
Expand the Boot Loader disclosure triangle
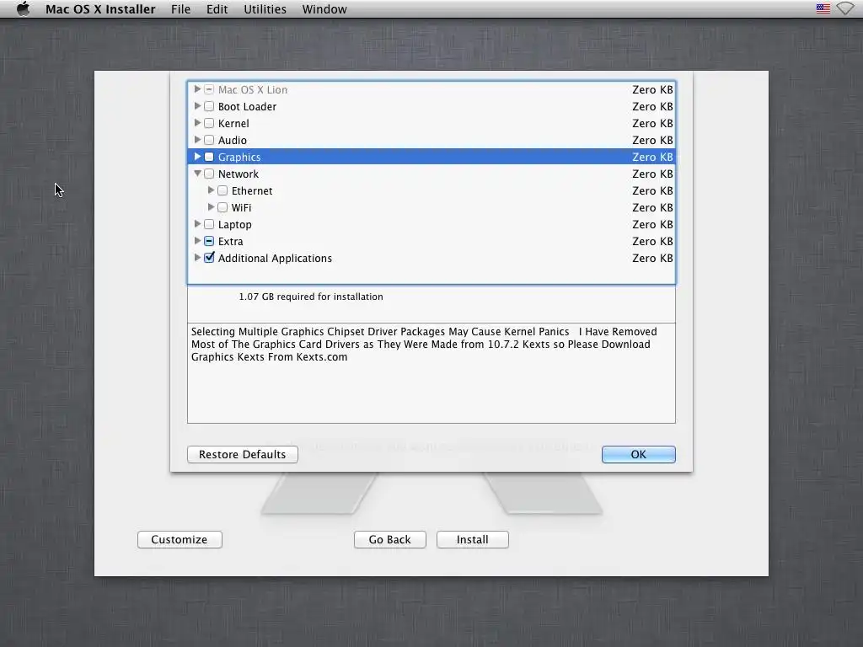tap(197, 106)
